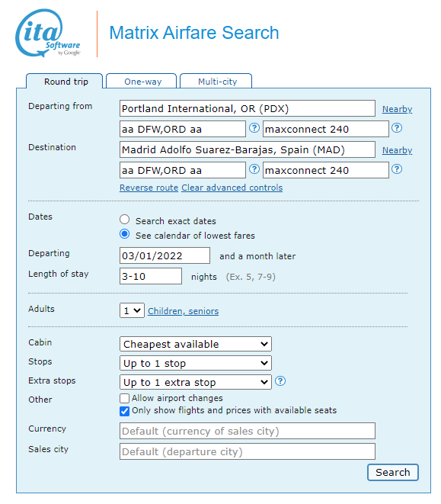Image resolution: width=441 pixels, height=504 pixels.
Task: Select Search exact dates option
Action: click(125, 220)
